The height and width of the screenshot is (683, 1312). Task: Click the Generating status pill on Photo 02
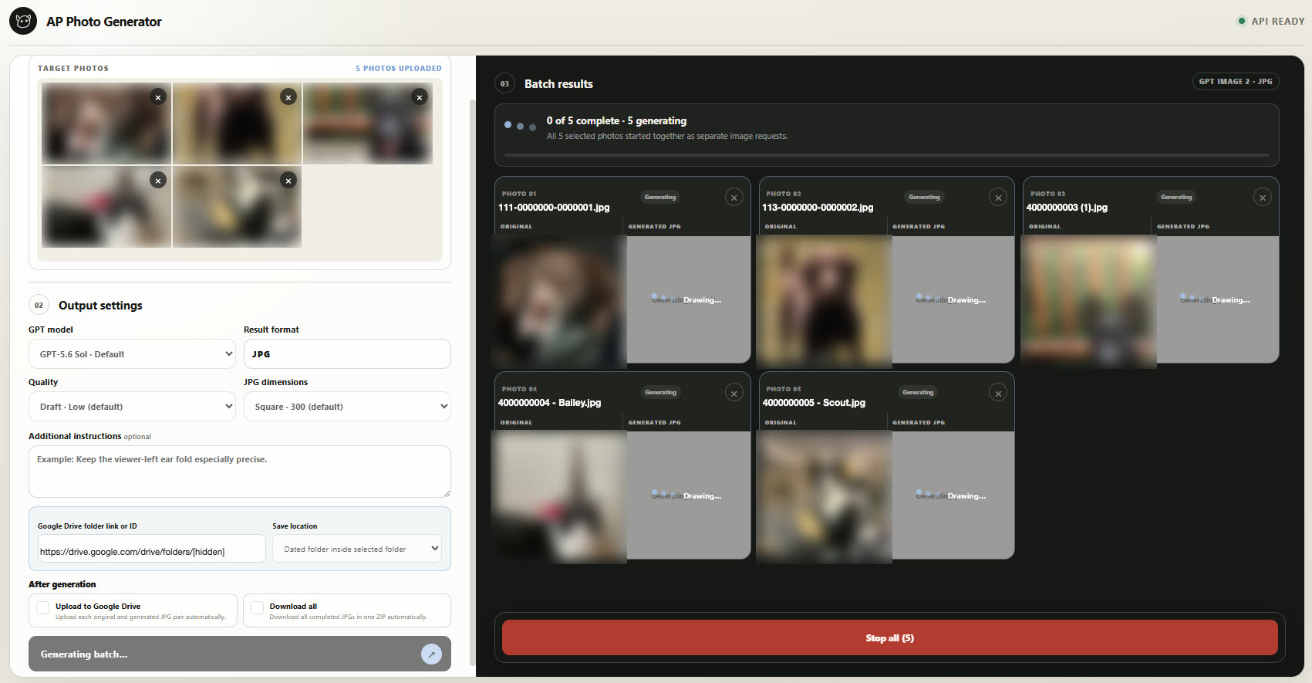pyautogui.click(x=924, y=197)
